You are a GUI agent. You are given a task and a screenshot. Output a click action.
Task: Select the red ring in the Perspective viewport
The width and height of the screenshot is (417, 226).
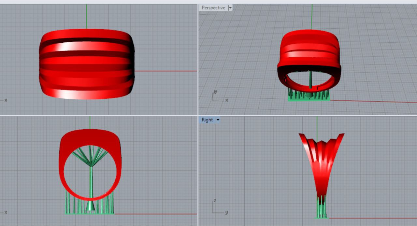pyautogui.click(x=309, y=49)
